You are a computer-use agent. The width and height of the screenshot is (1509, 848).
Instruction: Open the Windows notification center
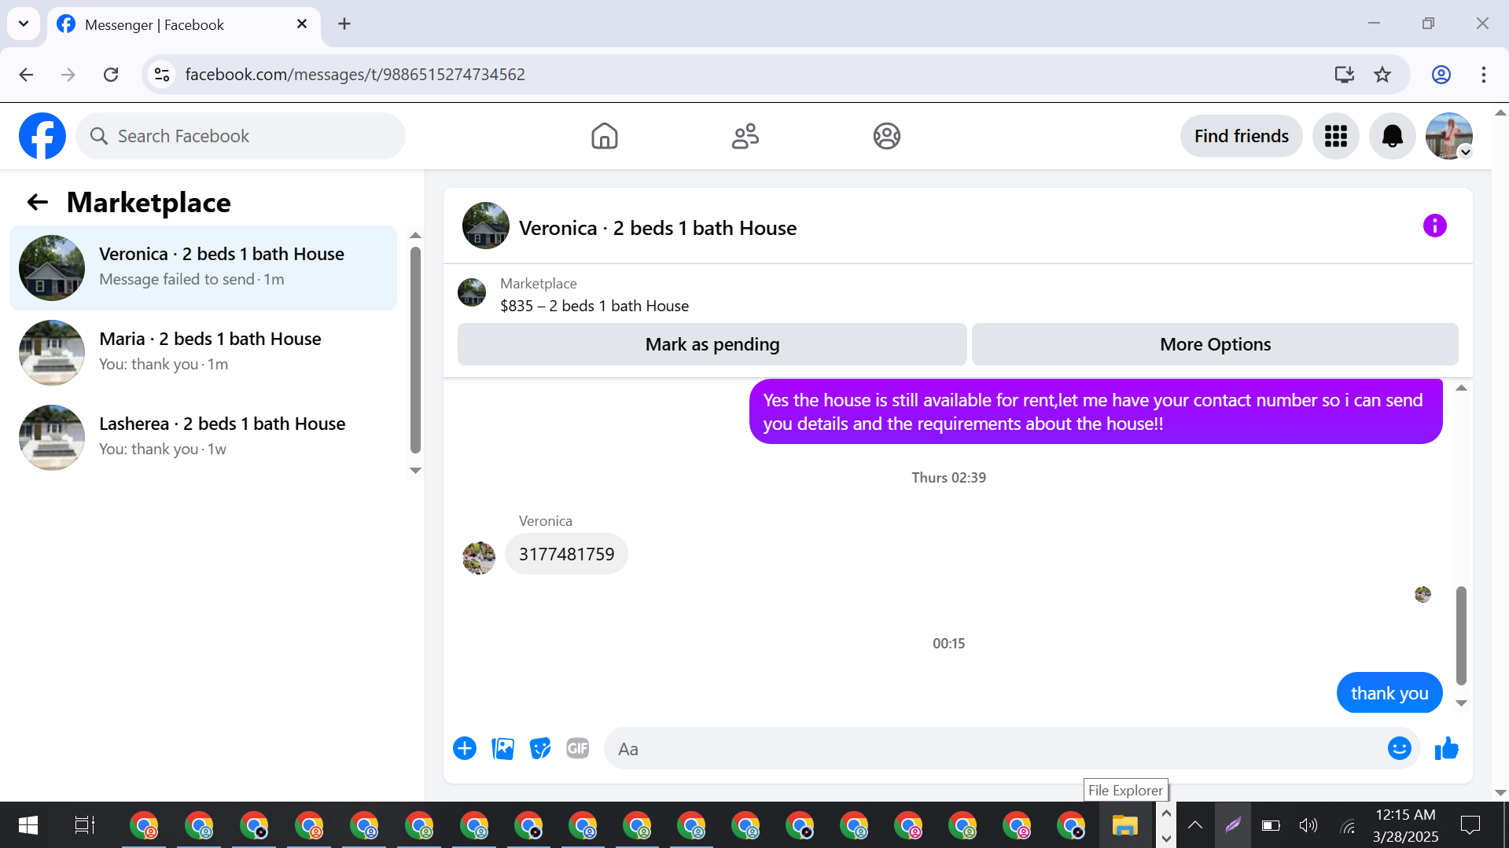pos(1470,825)
